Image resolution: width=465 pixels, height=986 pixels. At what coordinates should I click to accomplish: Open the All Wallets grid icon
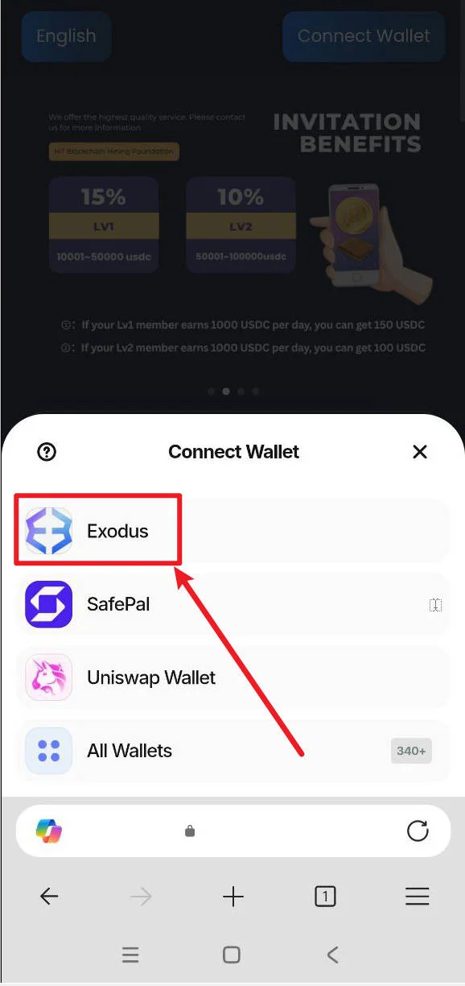coord(49,751)
